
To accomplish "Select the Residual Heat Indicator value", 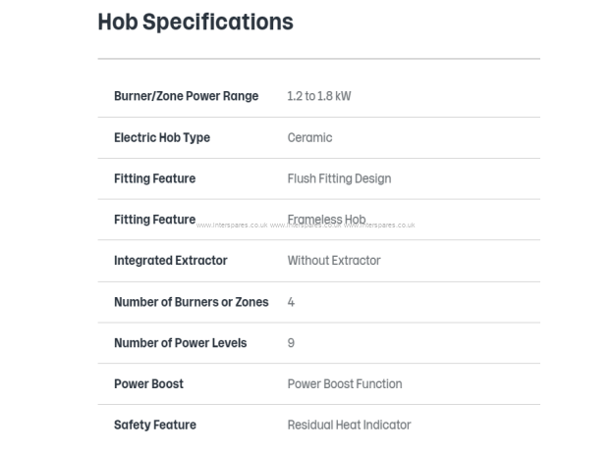I will [349, 425].
